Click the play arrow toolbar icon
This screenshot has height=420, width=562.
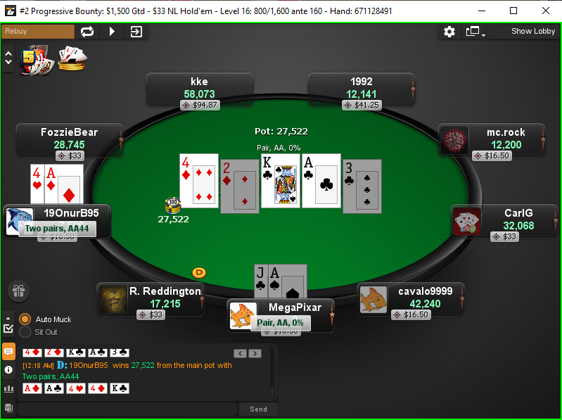coord(112,32)
